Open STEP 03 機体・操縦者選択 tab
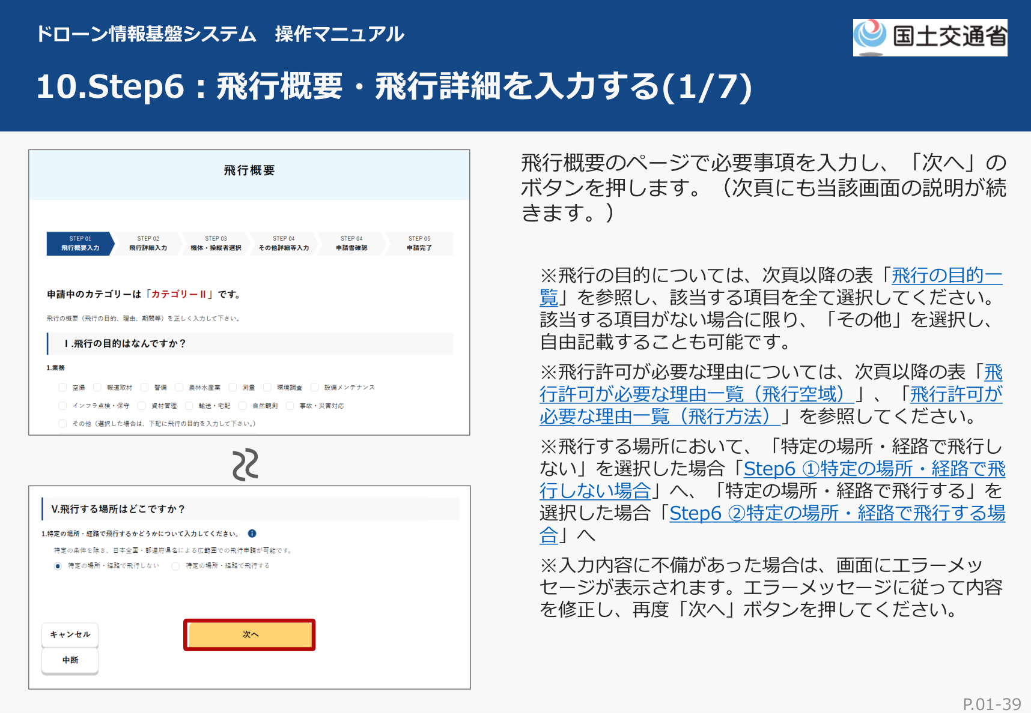 click(x=216, y=244)
